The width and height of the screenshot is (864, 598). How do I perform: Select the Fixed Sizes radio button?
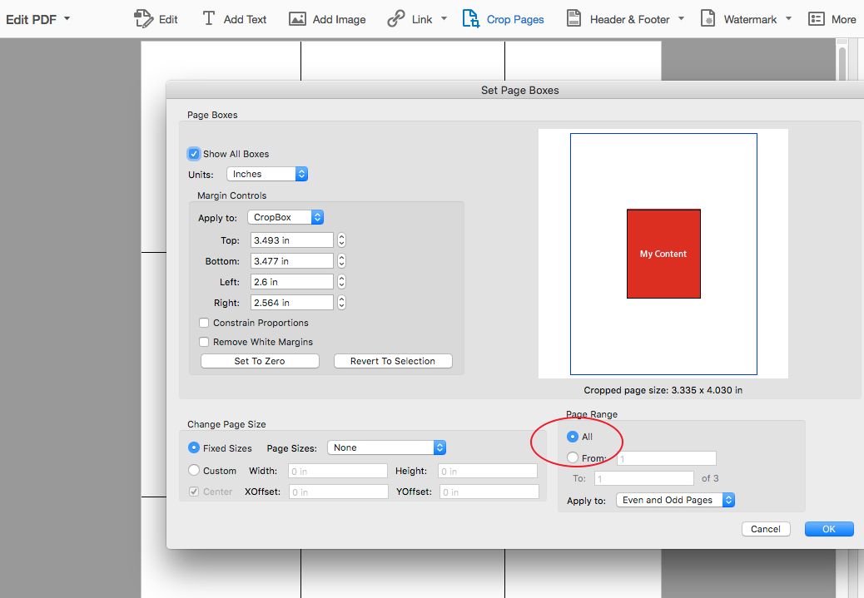[x=193, y=447]
